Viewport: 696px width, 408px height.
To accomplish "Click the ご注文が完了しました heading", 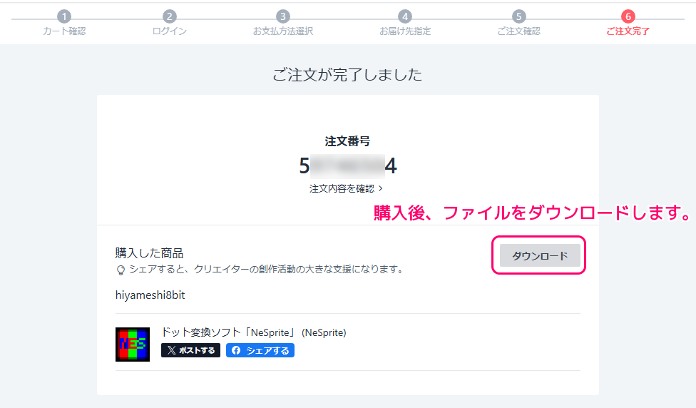I will 347,74.
